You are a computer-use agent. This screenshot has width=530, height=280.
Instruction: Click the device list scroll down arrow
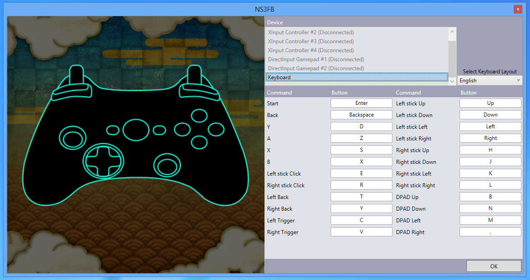(452, 81)
